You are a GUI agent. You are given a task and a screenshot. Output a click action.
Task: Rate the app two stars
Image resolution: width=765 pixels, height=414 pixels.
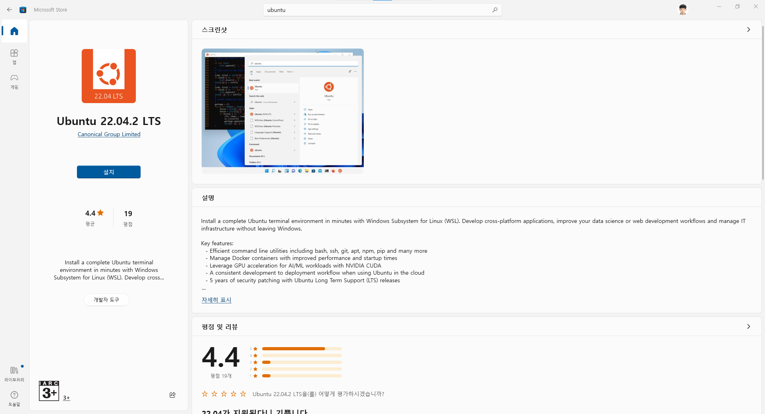point(214,394)
